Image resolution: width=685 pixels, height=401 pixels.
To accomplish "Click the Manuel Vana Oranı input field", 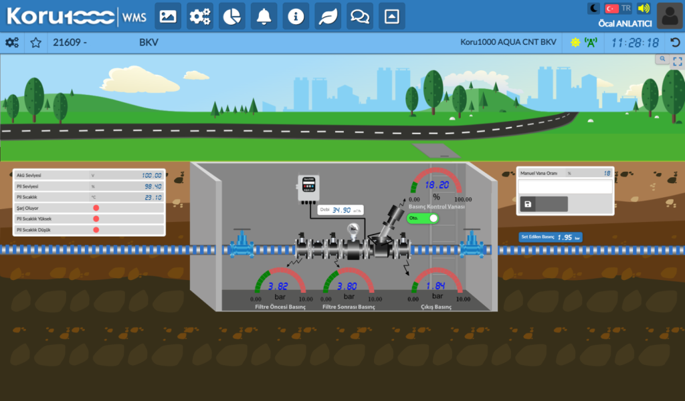I will pyautogui.click(x=565, y=187).
